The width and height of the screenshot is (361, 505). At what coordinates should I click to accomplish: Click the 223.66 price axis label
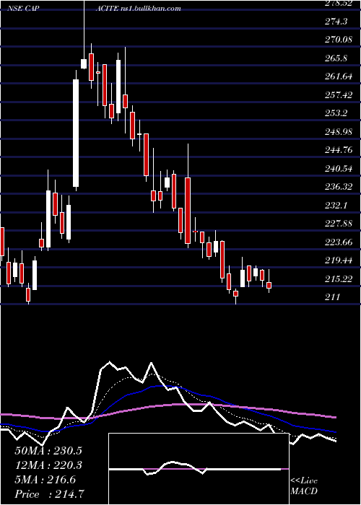click(x=338, y=242)
